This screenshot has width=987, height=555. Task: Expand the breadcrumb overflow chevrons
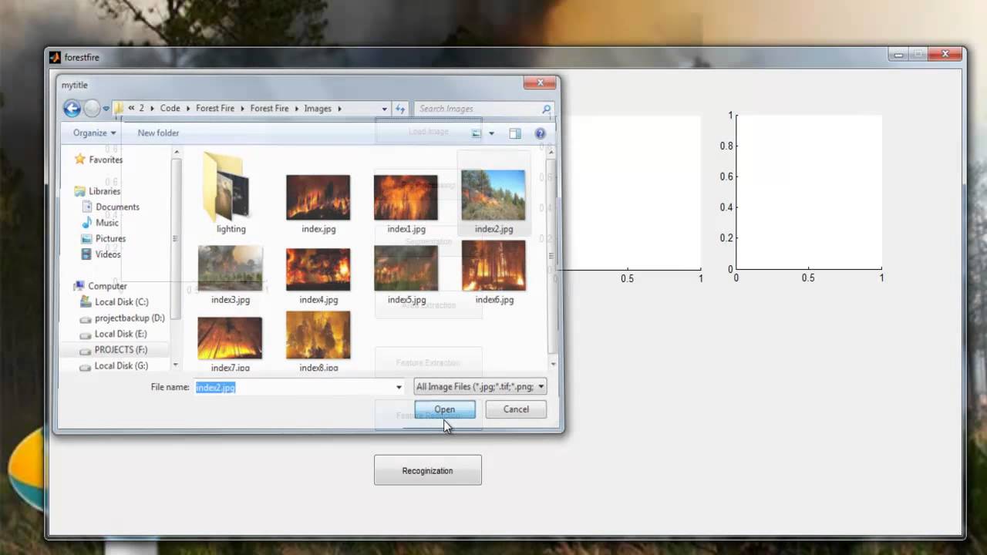tap(131, 109)
